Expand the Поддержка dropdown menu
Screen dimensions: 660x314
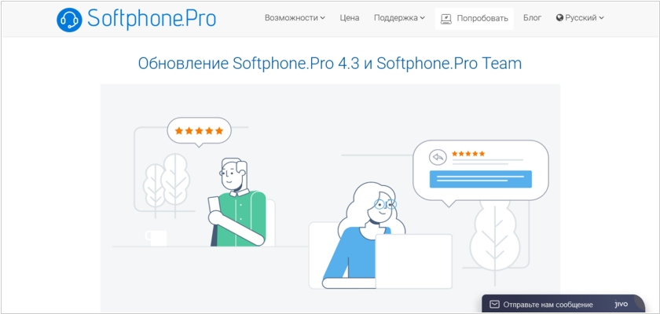coord(399,17)
